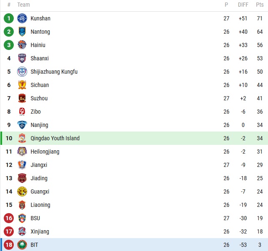Click the Nantong team logo
Image resolution: width=268 pixels, height=251 pixels.
pyautogui.click(x=22, y=32)
